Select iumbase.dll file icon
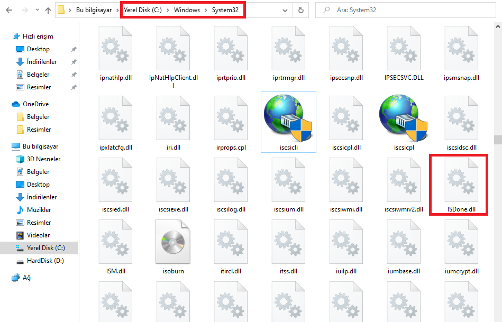This screenshot has width=502, height=322. (x=404, y=242)
